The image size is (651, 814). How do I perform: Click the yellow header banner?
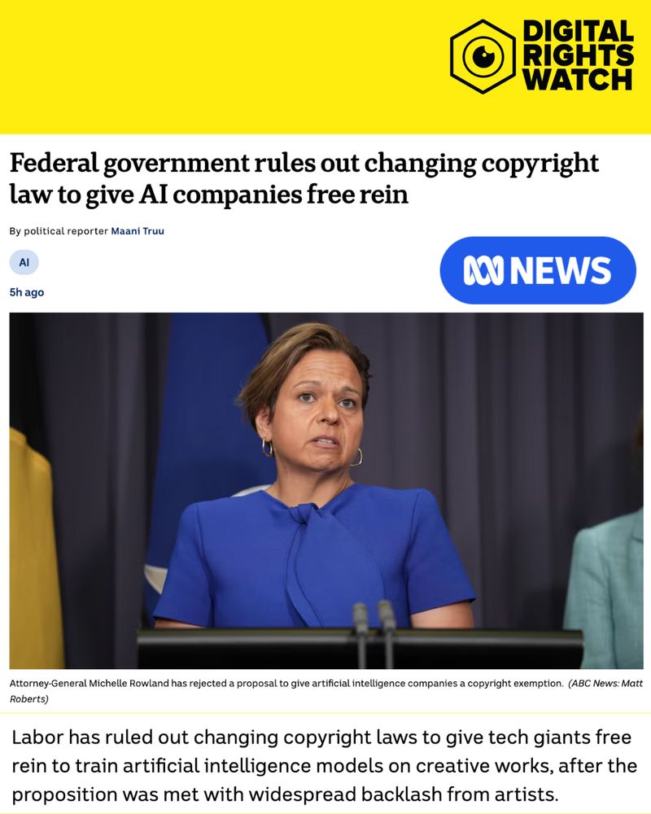coord(325,67)
